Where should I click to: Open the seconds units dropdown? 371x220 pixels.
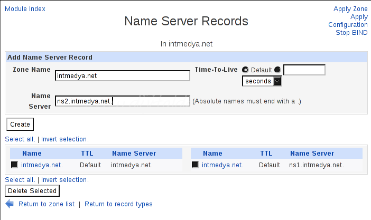[x=262, y=81]
